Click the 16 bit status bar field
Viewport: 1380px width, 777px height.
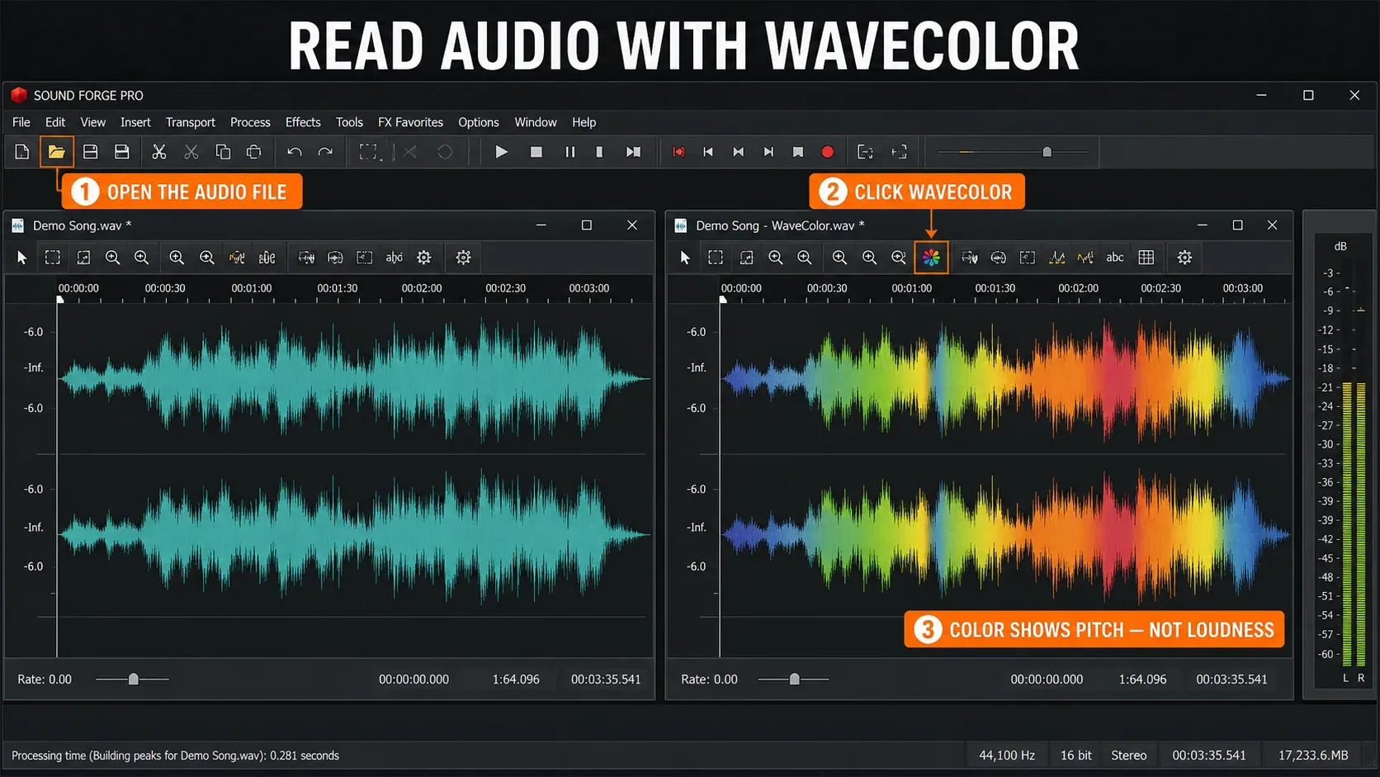click(x=1075, y=756)
